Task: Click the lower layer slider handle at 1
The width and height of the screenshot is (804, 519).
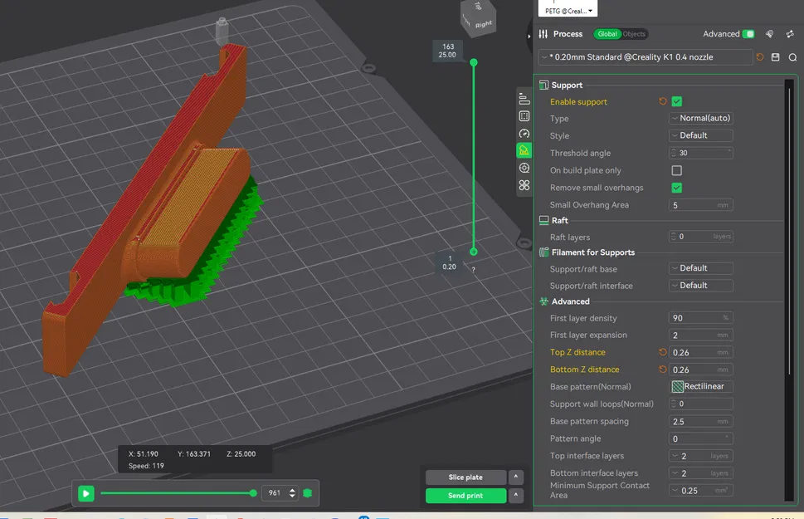Action: (474, 252)
